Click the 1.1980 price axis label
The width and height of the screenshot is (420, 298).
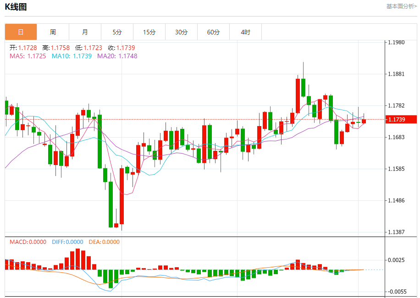(x=396, y=42)
